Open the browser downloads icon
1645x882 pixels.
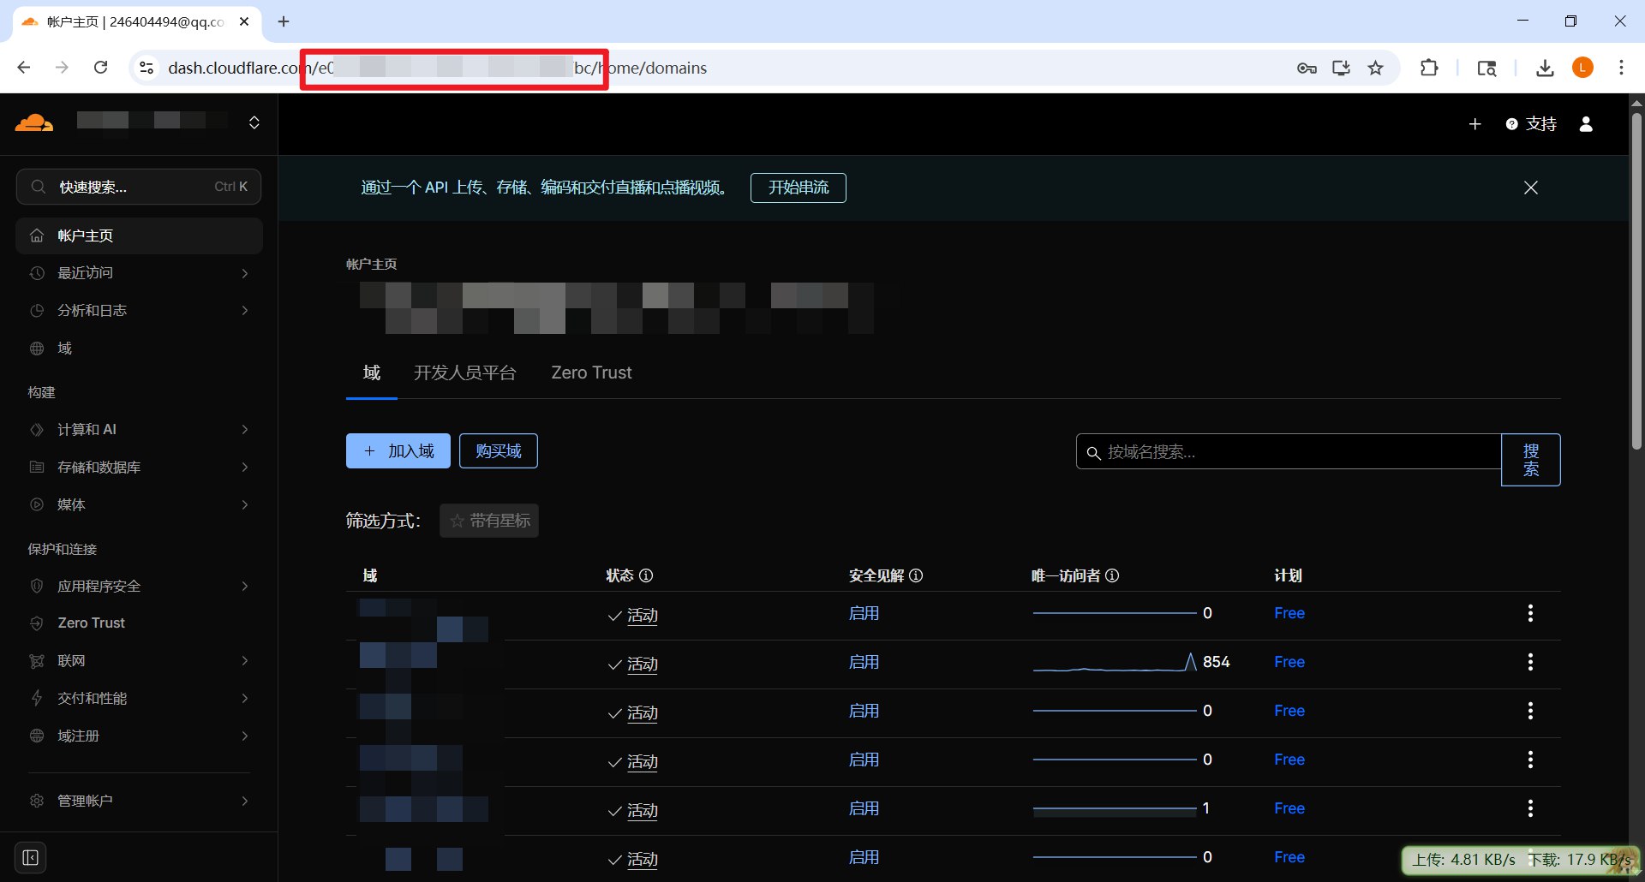[x=1545, y=69]
